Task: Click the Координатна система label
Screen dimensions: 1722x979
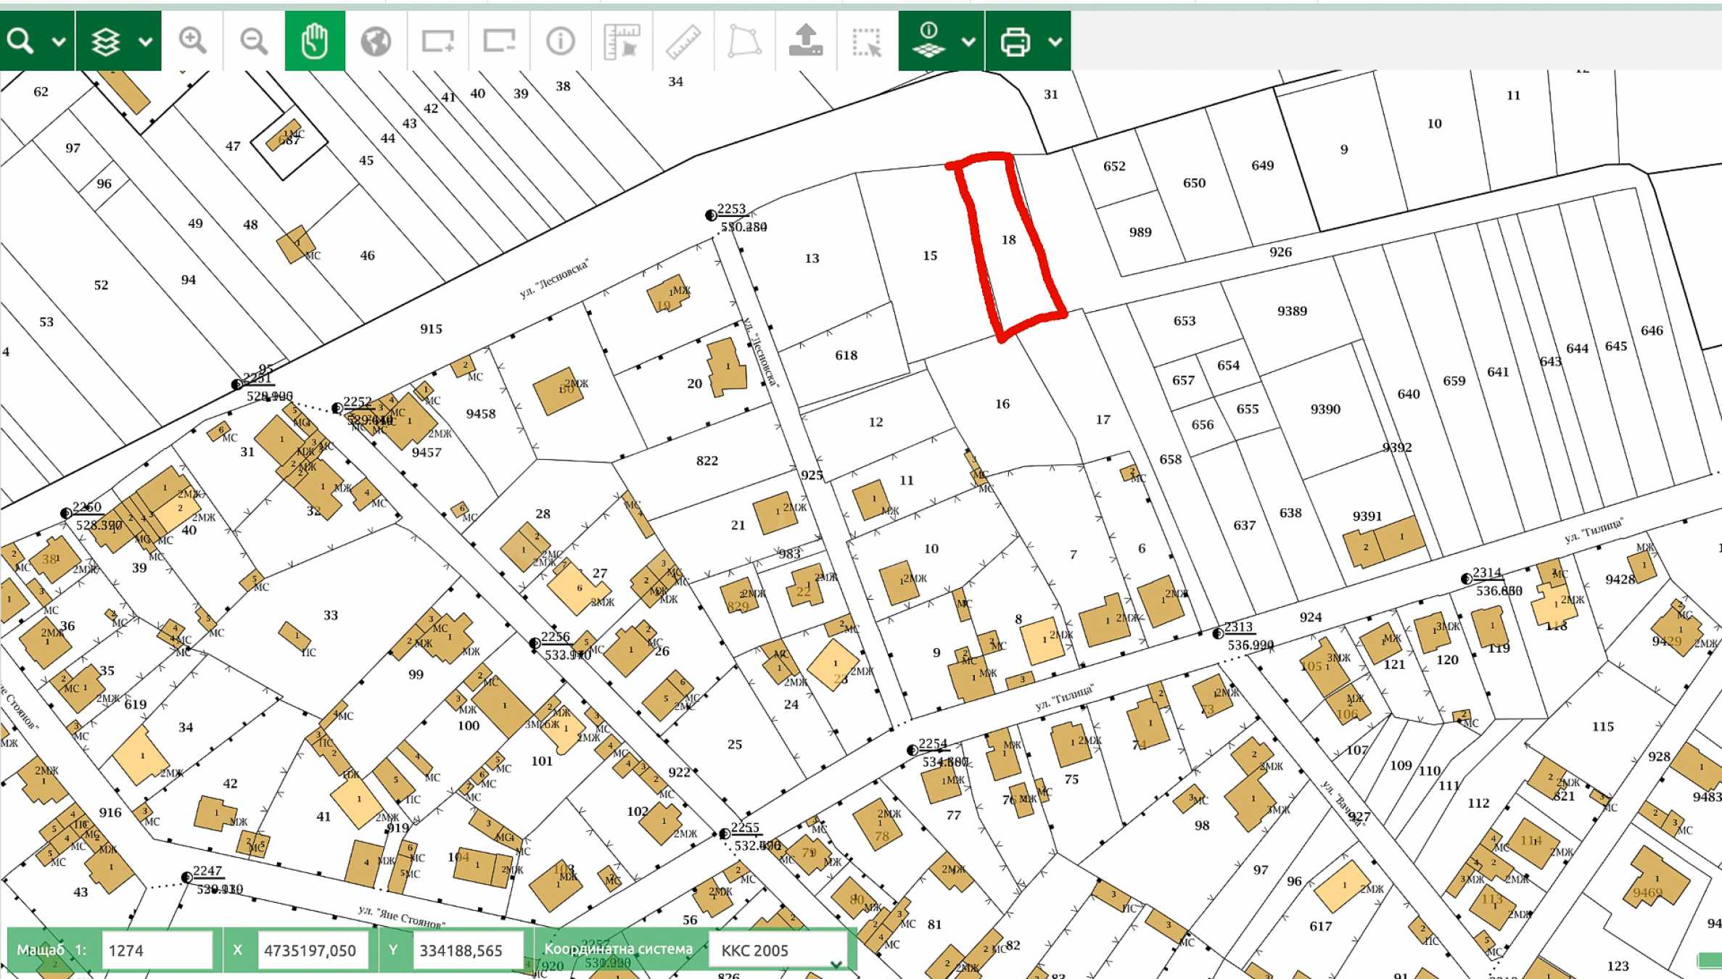Action: (618, 949)
